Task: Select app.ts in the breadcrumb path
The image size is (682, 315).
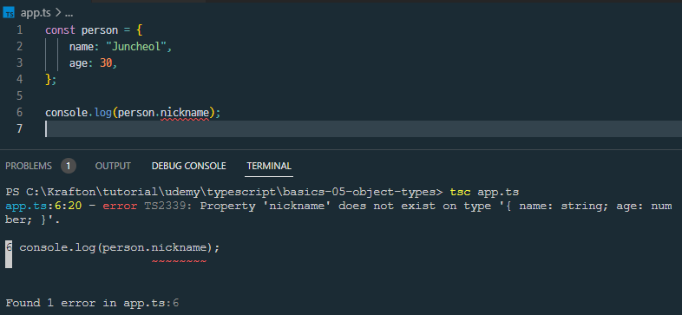Action: (36, 13)
